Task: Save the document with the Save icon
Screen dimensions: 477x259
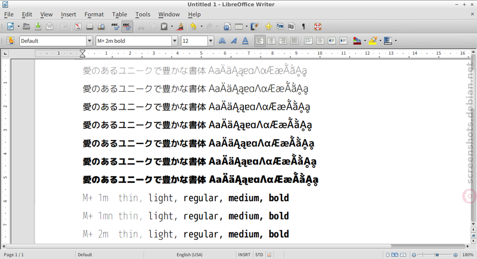Action: point(38,27)
